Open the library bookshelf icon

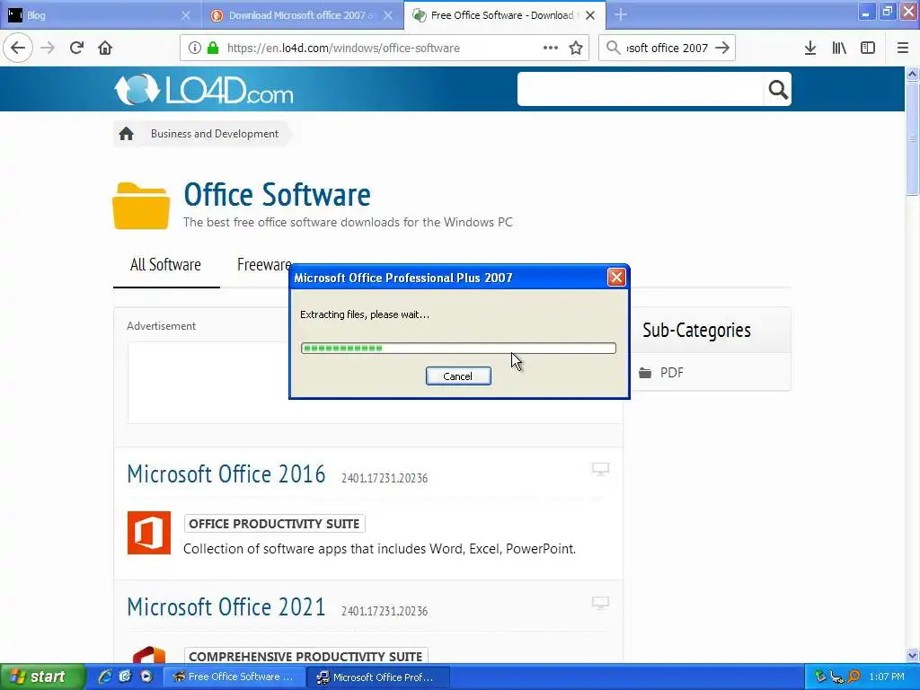839,48
